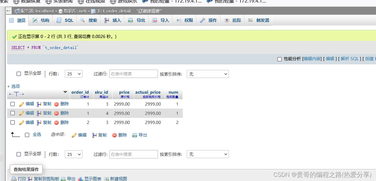Expand the + 选项 options link
376x181 pixels.
coord(14,86)
